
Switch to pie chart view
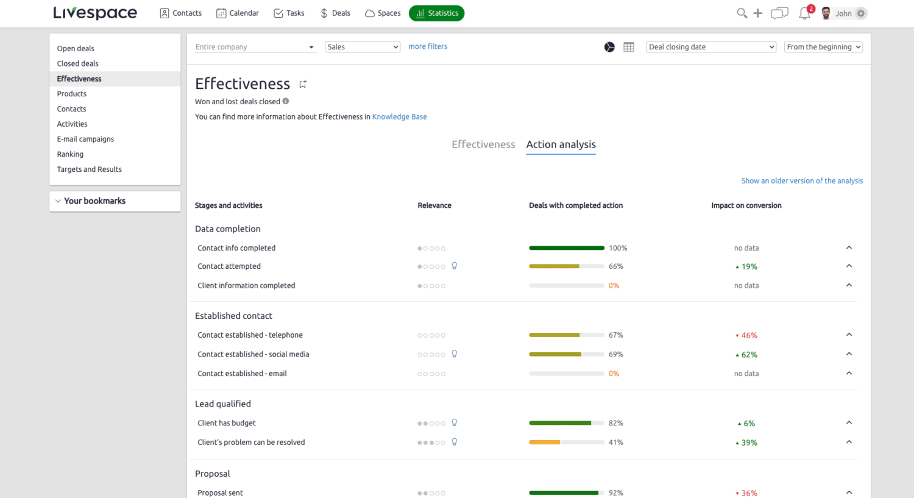tap(609, 47)
